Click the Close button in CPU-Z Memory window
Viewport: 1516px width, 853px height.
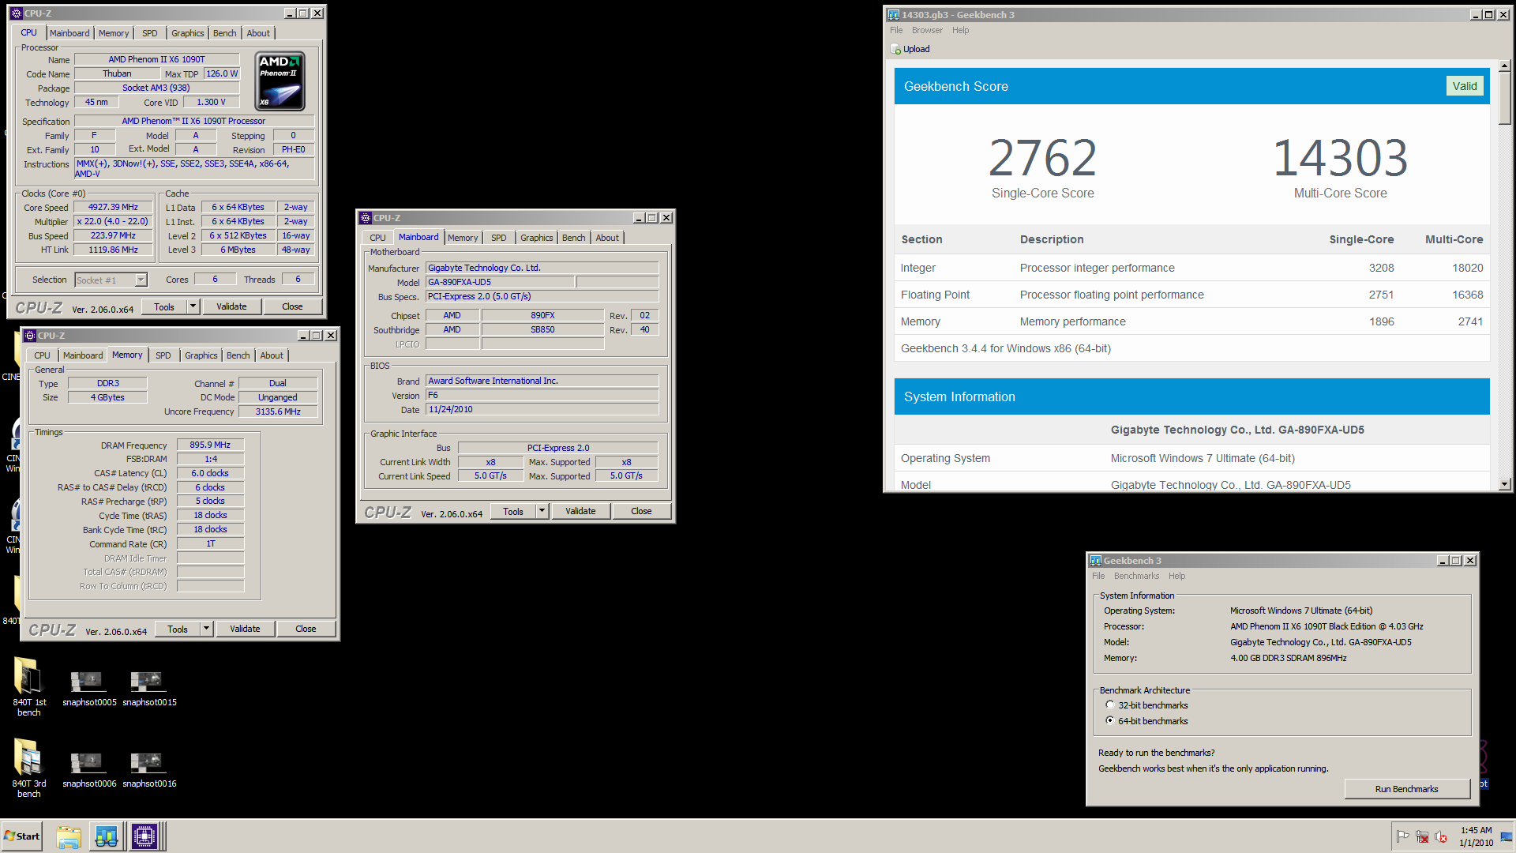tap(306, 629)
